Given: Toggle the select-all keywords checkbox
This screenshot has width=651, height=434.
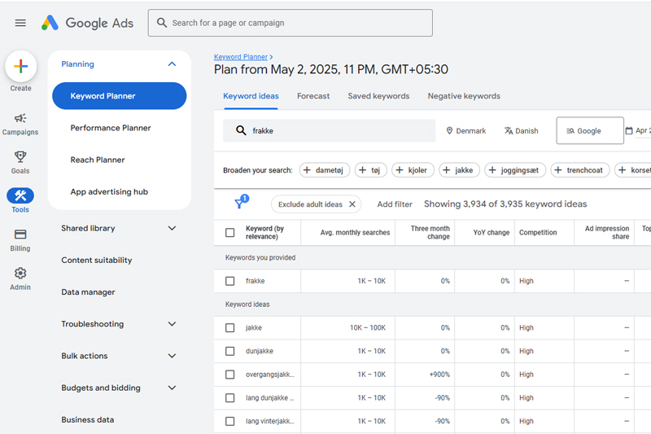Looking at the screenshot, I should pyautogui.click(x=229, y=233).
